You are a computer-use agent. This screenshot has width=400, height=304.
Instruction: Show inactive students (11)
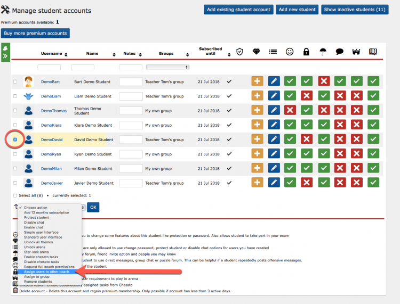click(x=355, y=10)
